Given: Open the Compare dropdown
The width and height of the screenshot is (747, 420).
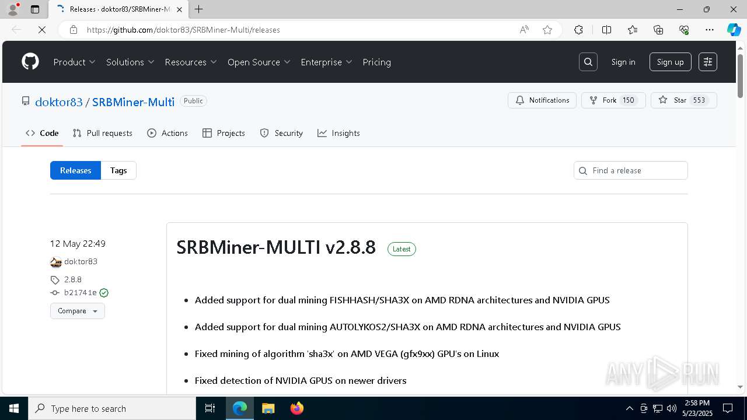Looking at the screenshot, I should [x=78, y=311].
